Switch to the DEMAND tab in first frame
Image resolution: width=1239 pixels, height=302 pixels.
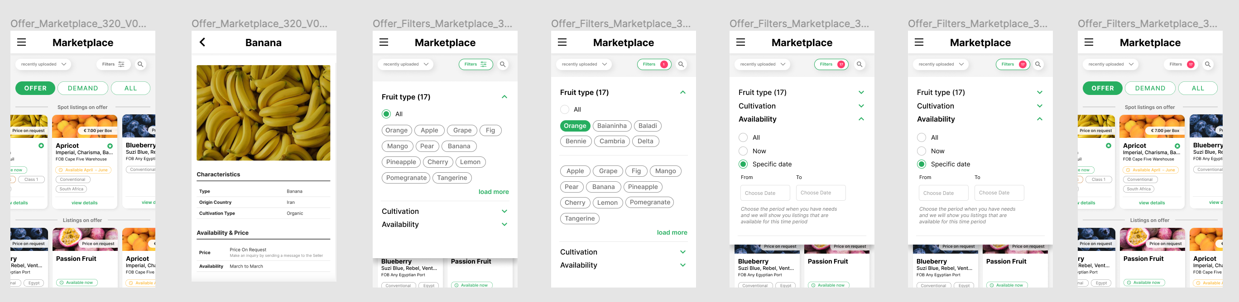pyautogui.click(x=83, y=88)
